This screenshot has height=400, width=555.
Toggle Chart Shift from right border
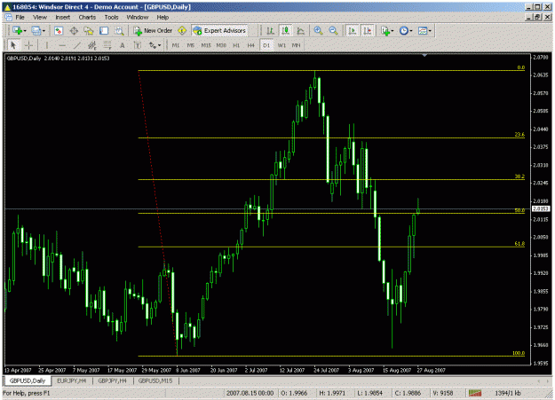pos(368,31)
